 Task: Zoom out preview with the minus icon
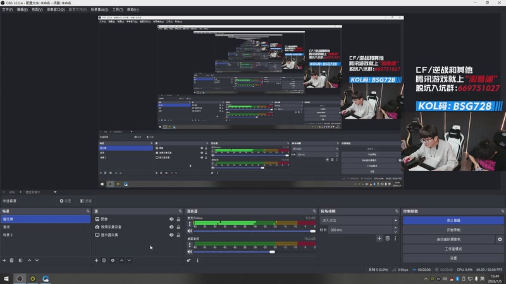(x=4, y=192)
